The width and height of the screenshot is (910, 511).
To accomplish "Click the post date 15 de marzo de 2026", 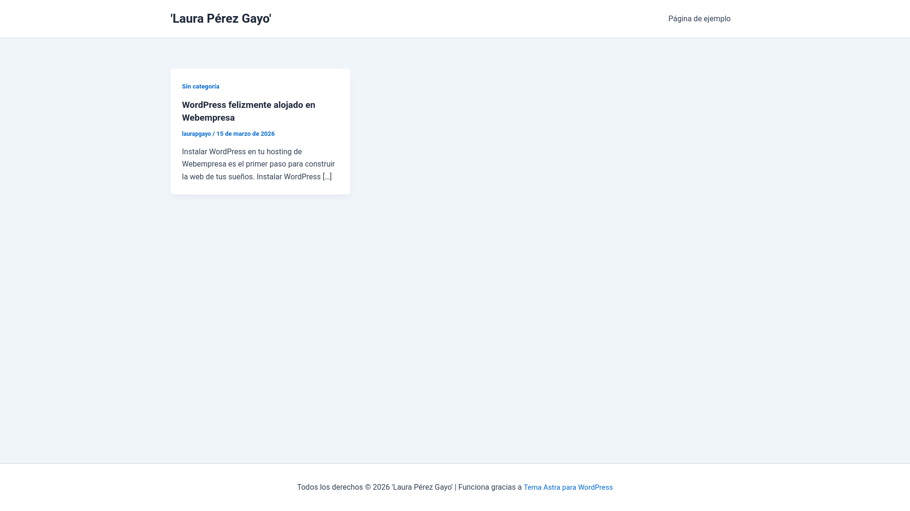I will click(245, 134).
